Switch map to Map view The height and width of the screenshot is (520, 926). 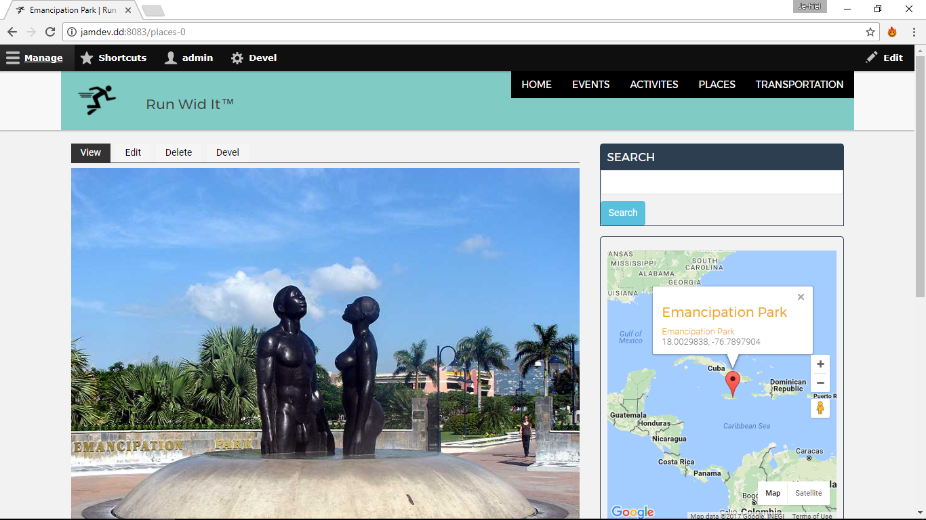coord(773,493)
